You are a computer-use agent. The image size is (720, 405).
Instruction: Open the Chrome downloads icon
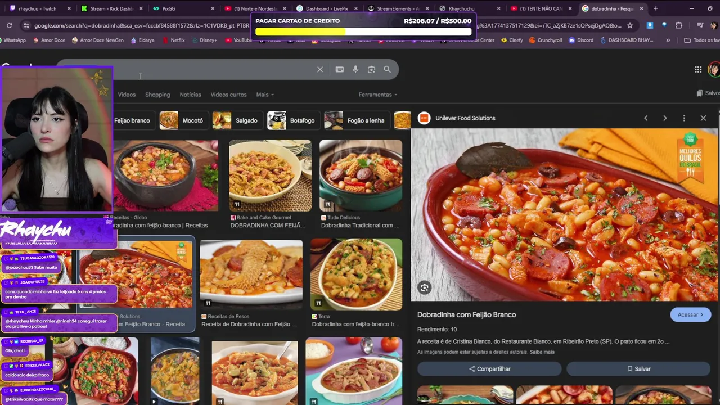point(650,25)
